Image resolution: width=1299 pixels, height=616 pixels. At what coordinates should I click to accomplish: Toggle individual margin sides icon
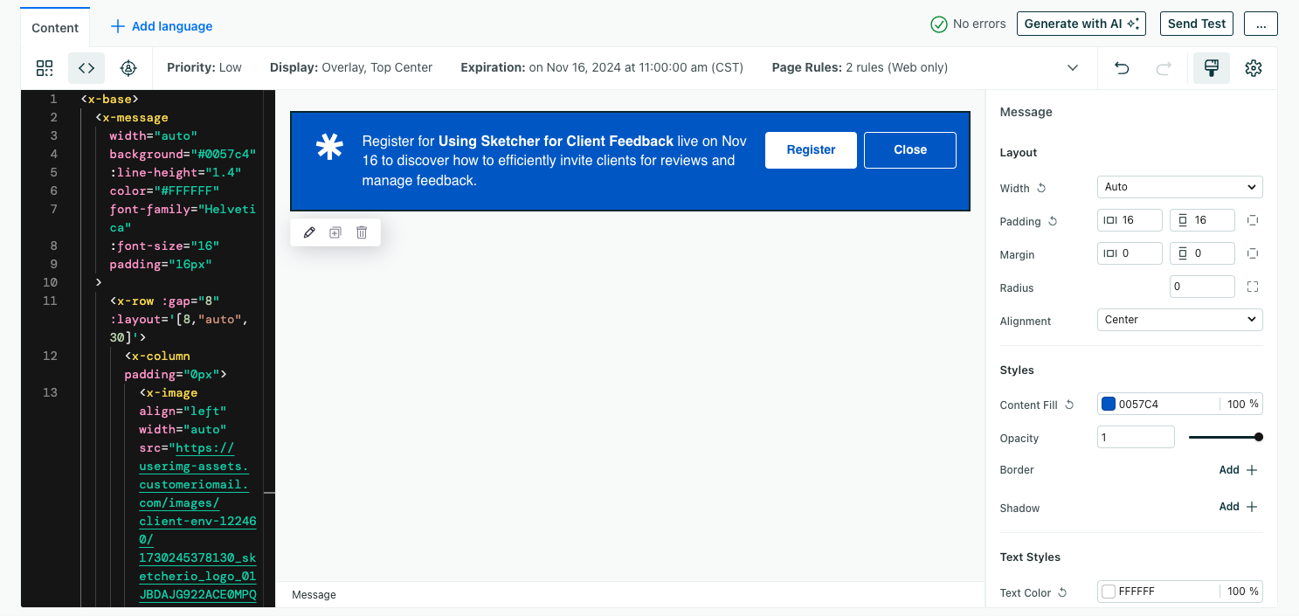pos(1252,253)
